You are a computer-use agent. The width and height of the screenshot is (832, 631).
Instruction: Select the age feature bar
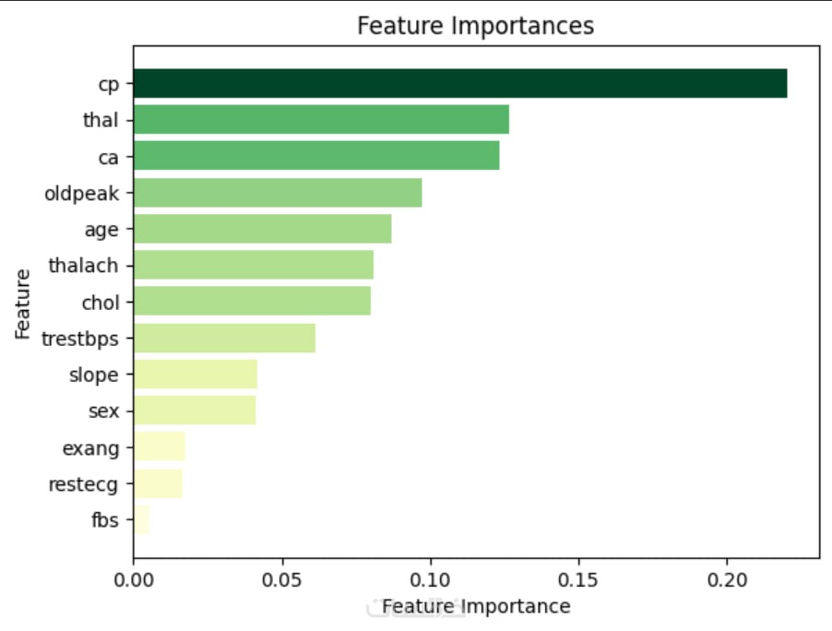(262, 229)
